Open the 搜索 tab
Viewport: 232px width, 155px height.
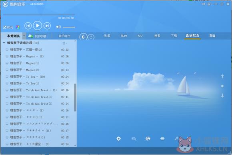(157, 36)
